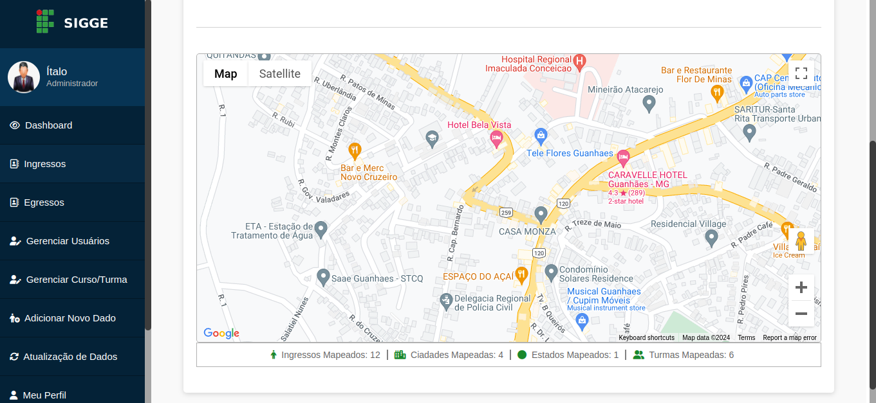
Task: Click CARAVELLE HOTEL marker icon
Action: pos(622,157)
